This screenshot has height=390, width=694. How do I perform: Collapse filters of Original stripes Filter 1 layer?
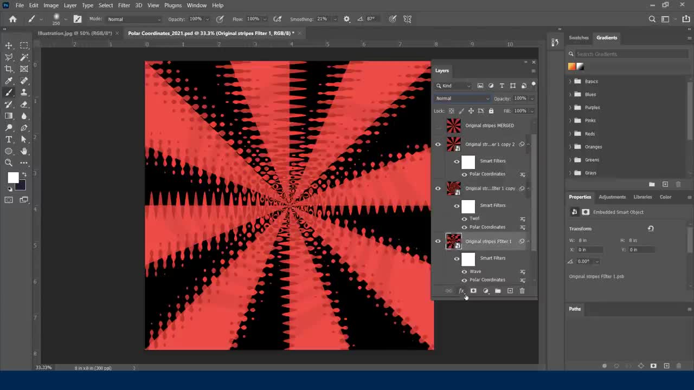pos(529,242)
